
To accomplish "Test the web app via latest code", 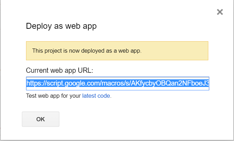I will (x=97, y=96).
